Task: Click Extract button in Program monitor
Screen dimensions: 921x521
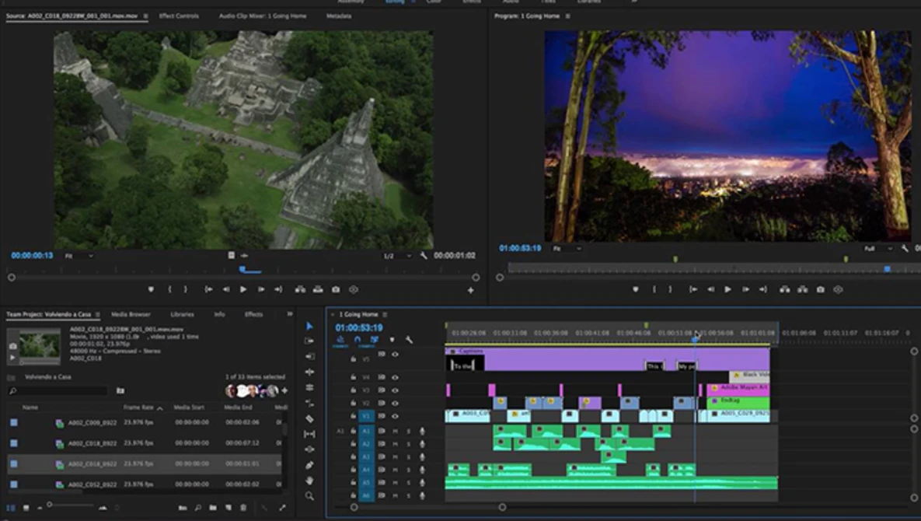Action: click(802, 289)
